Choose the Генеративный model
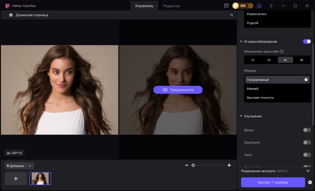This screenshot has width=315, height=191. pos(277,80)
